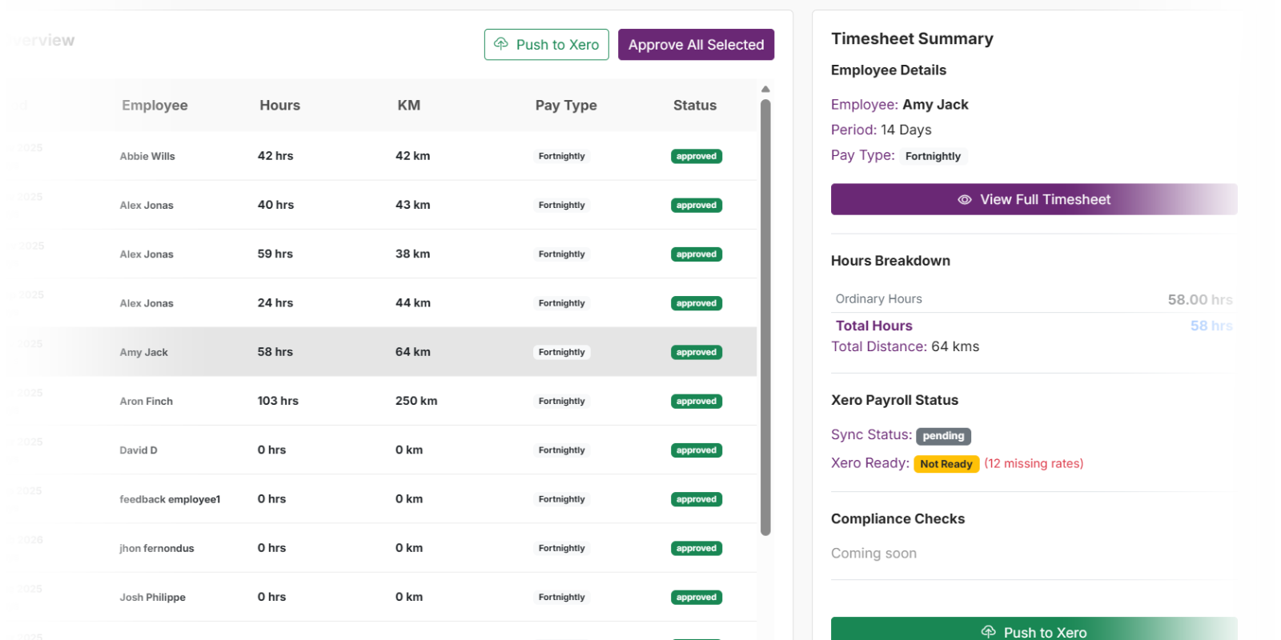Click the Total Hours 58 hrs value
This screenshot has width=1281, height=640.
(1211, 326)
